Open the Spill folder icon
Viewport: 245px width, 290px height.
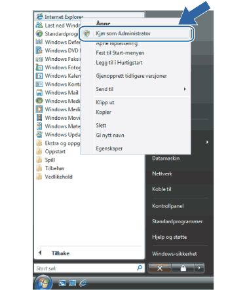39,160
